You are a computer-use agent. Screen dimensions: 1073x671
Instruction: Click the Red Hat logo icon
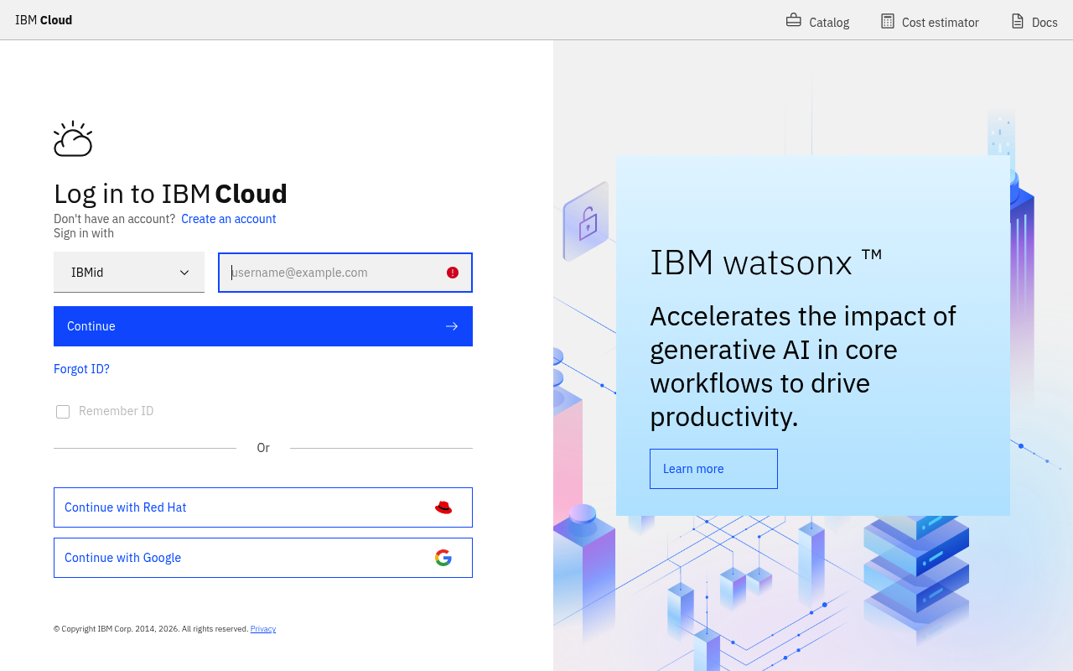pos(443,507)
